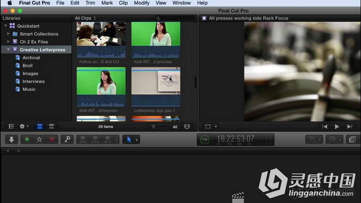Open the File menu
This screenshot has height=203, width=361.
[60, 3]
